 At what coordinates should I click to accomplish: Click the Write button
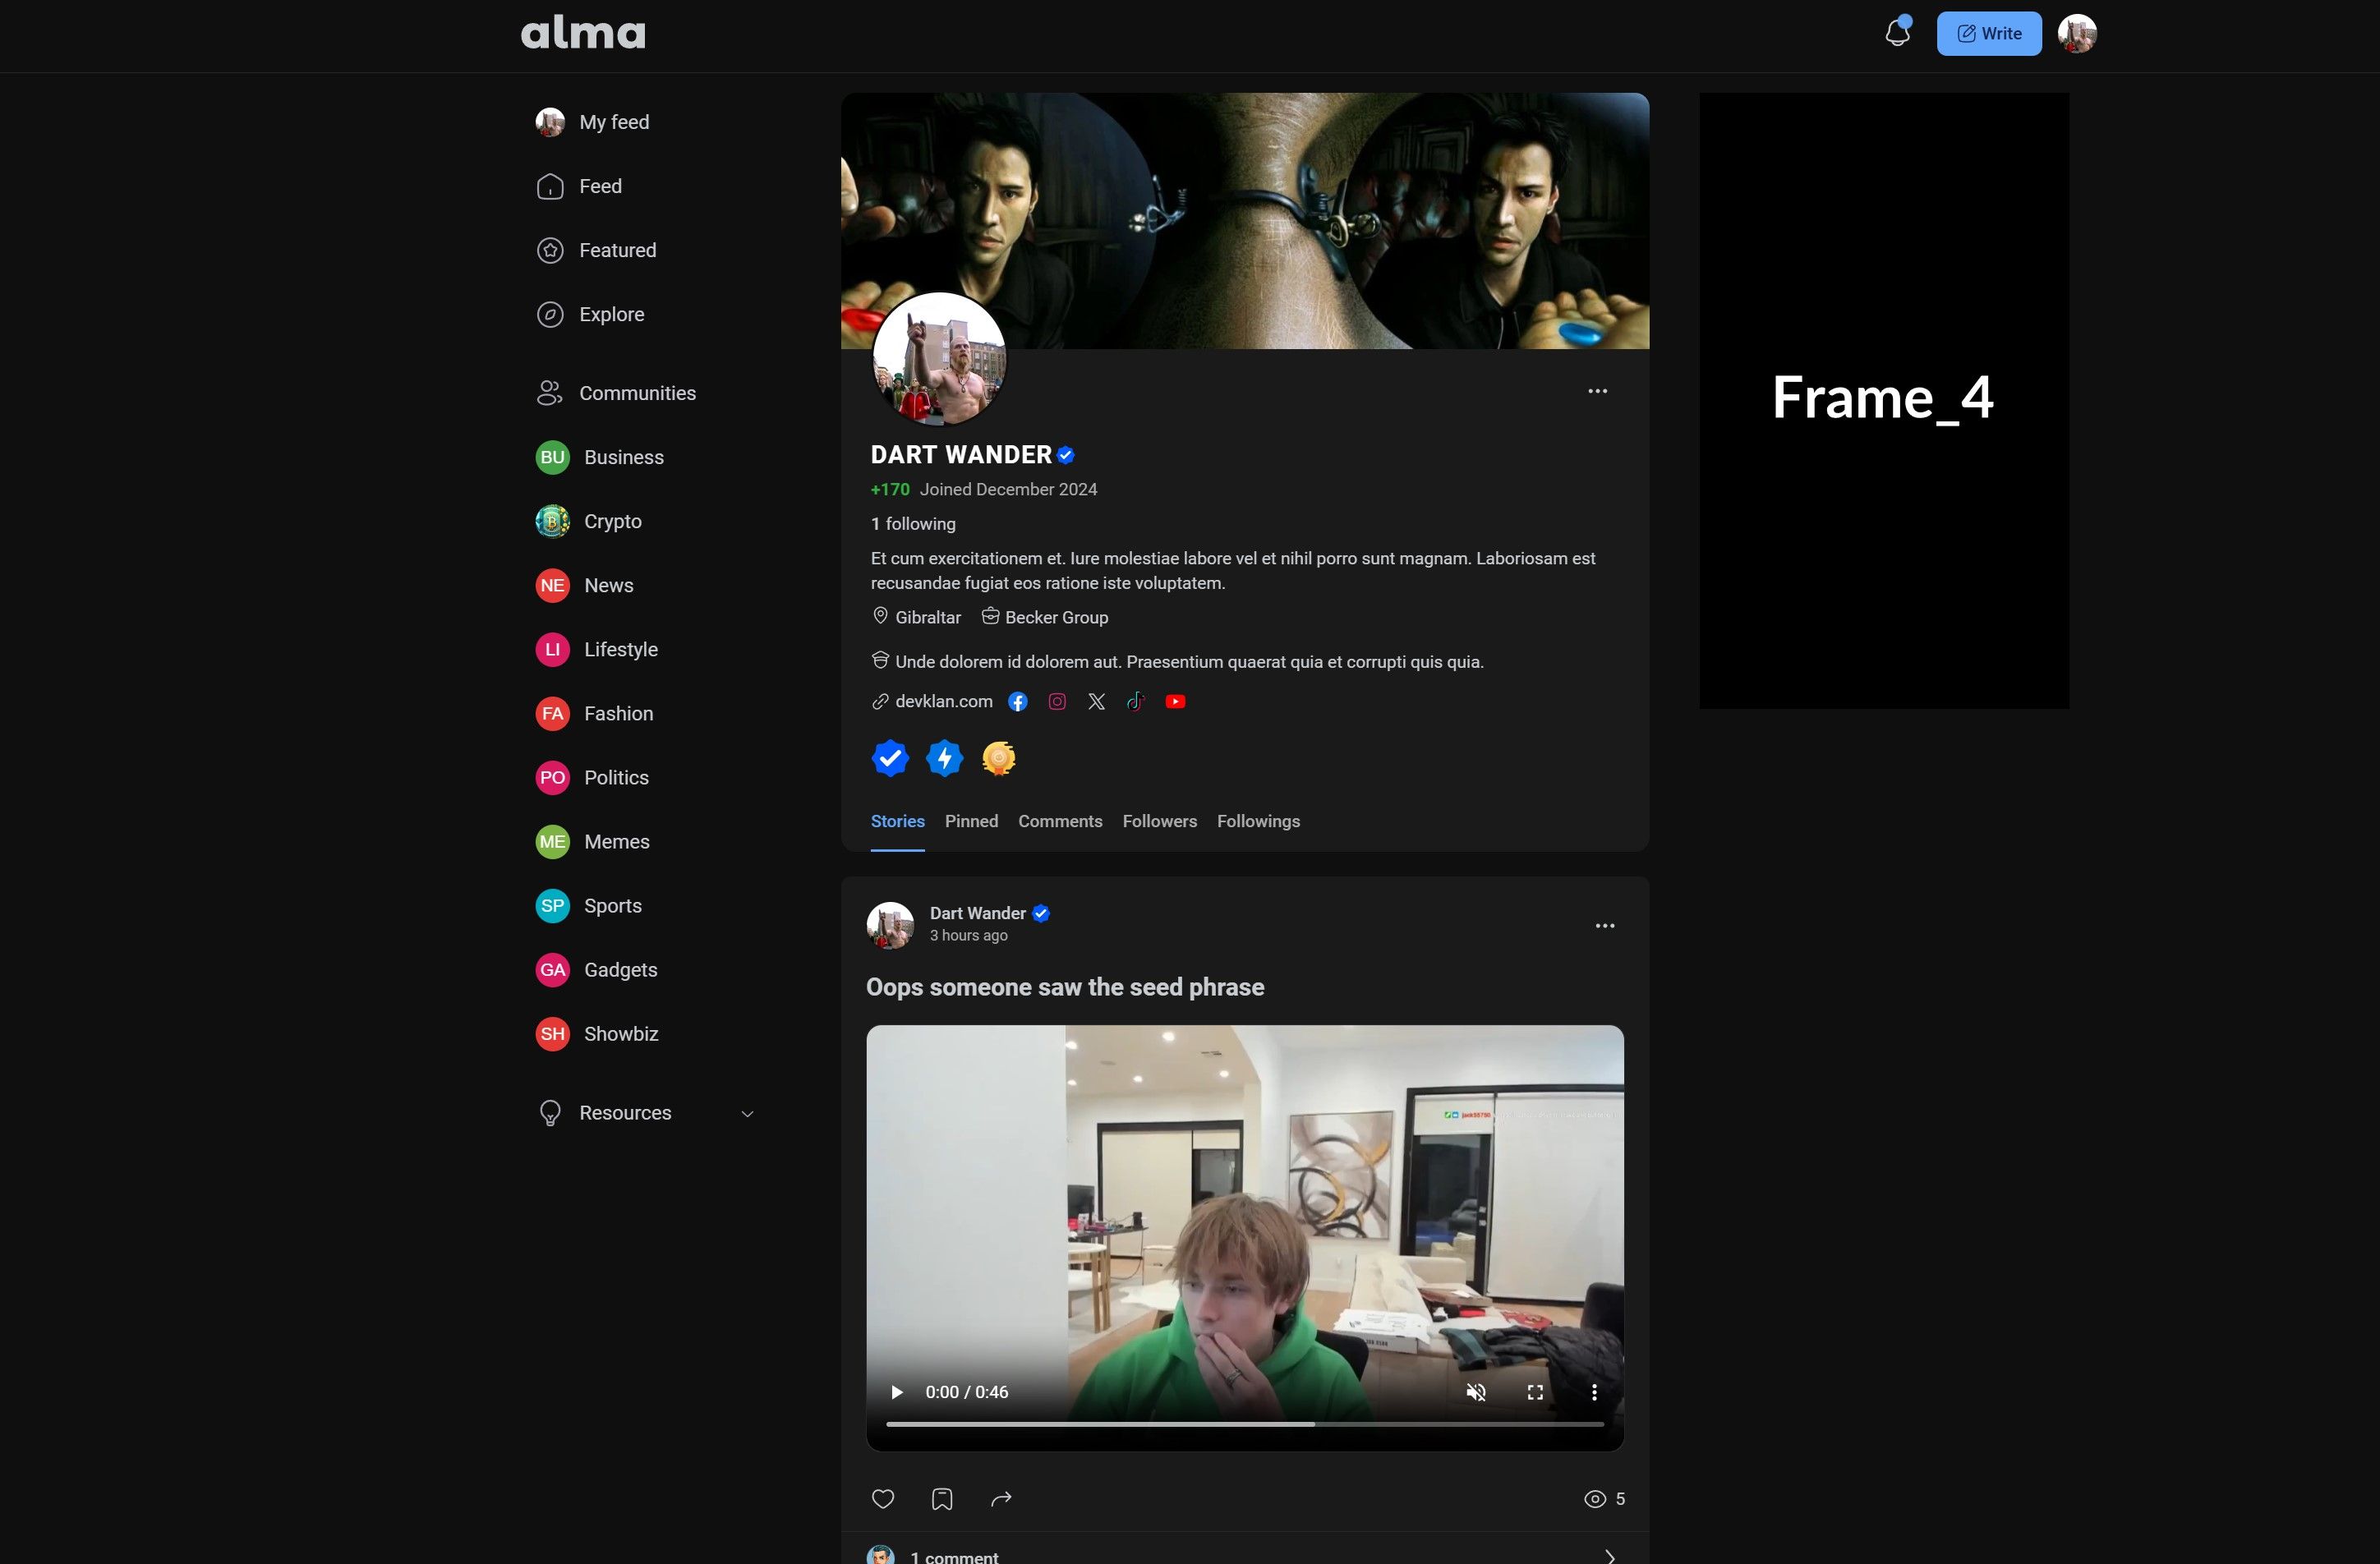[1988, 33]
